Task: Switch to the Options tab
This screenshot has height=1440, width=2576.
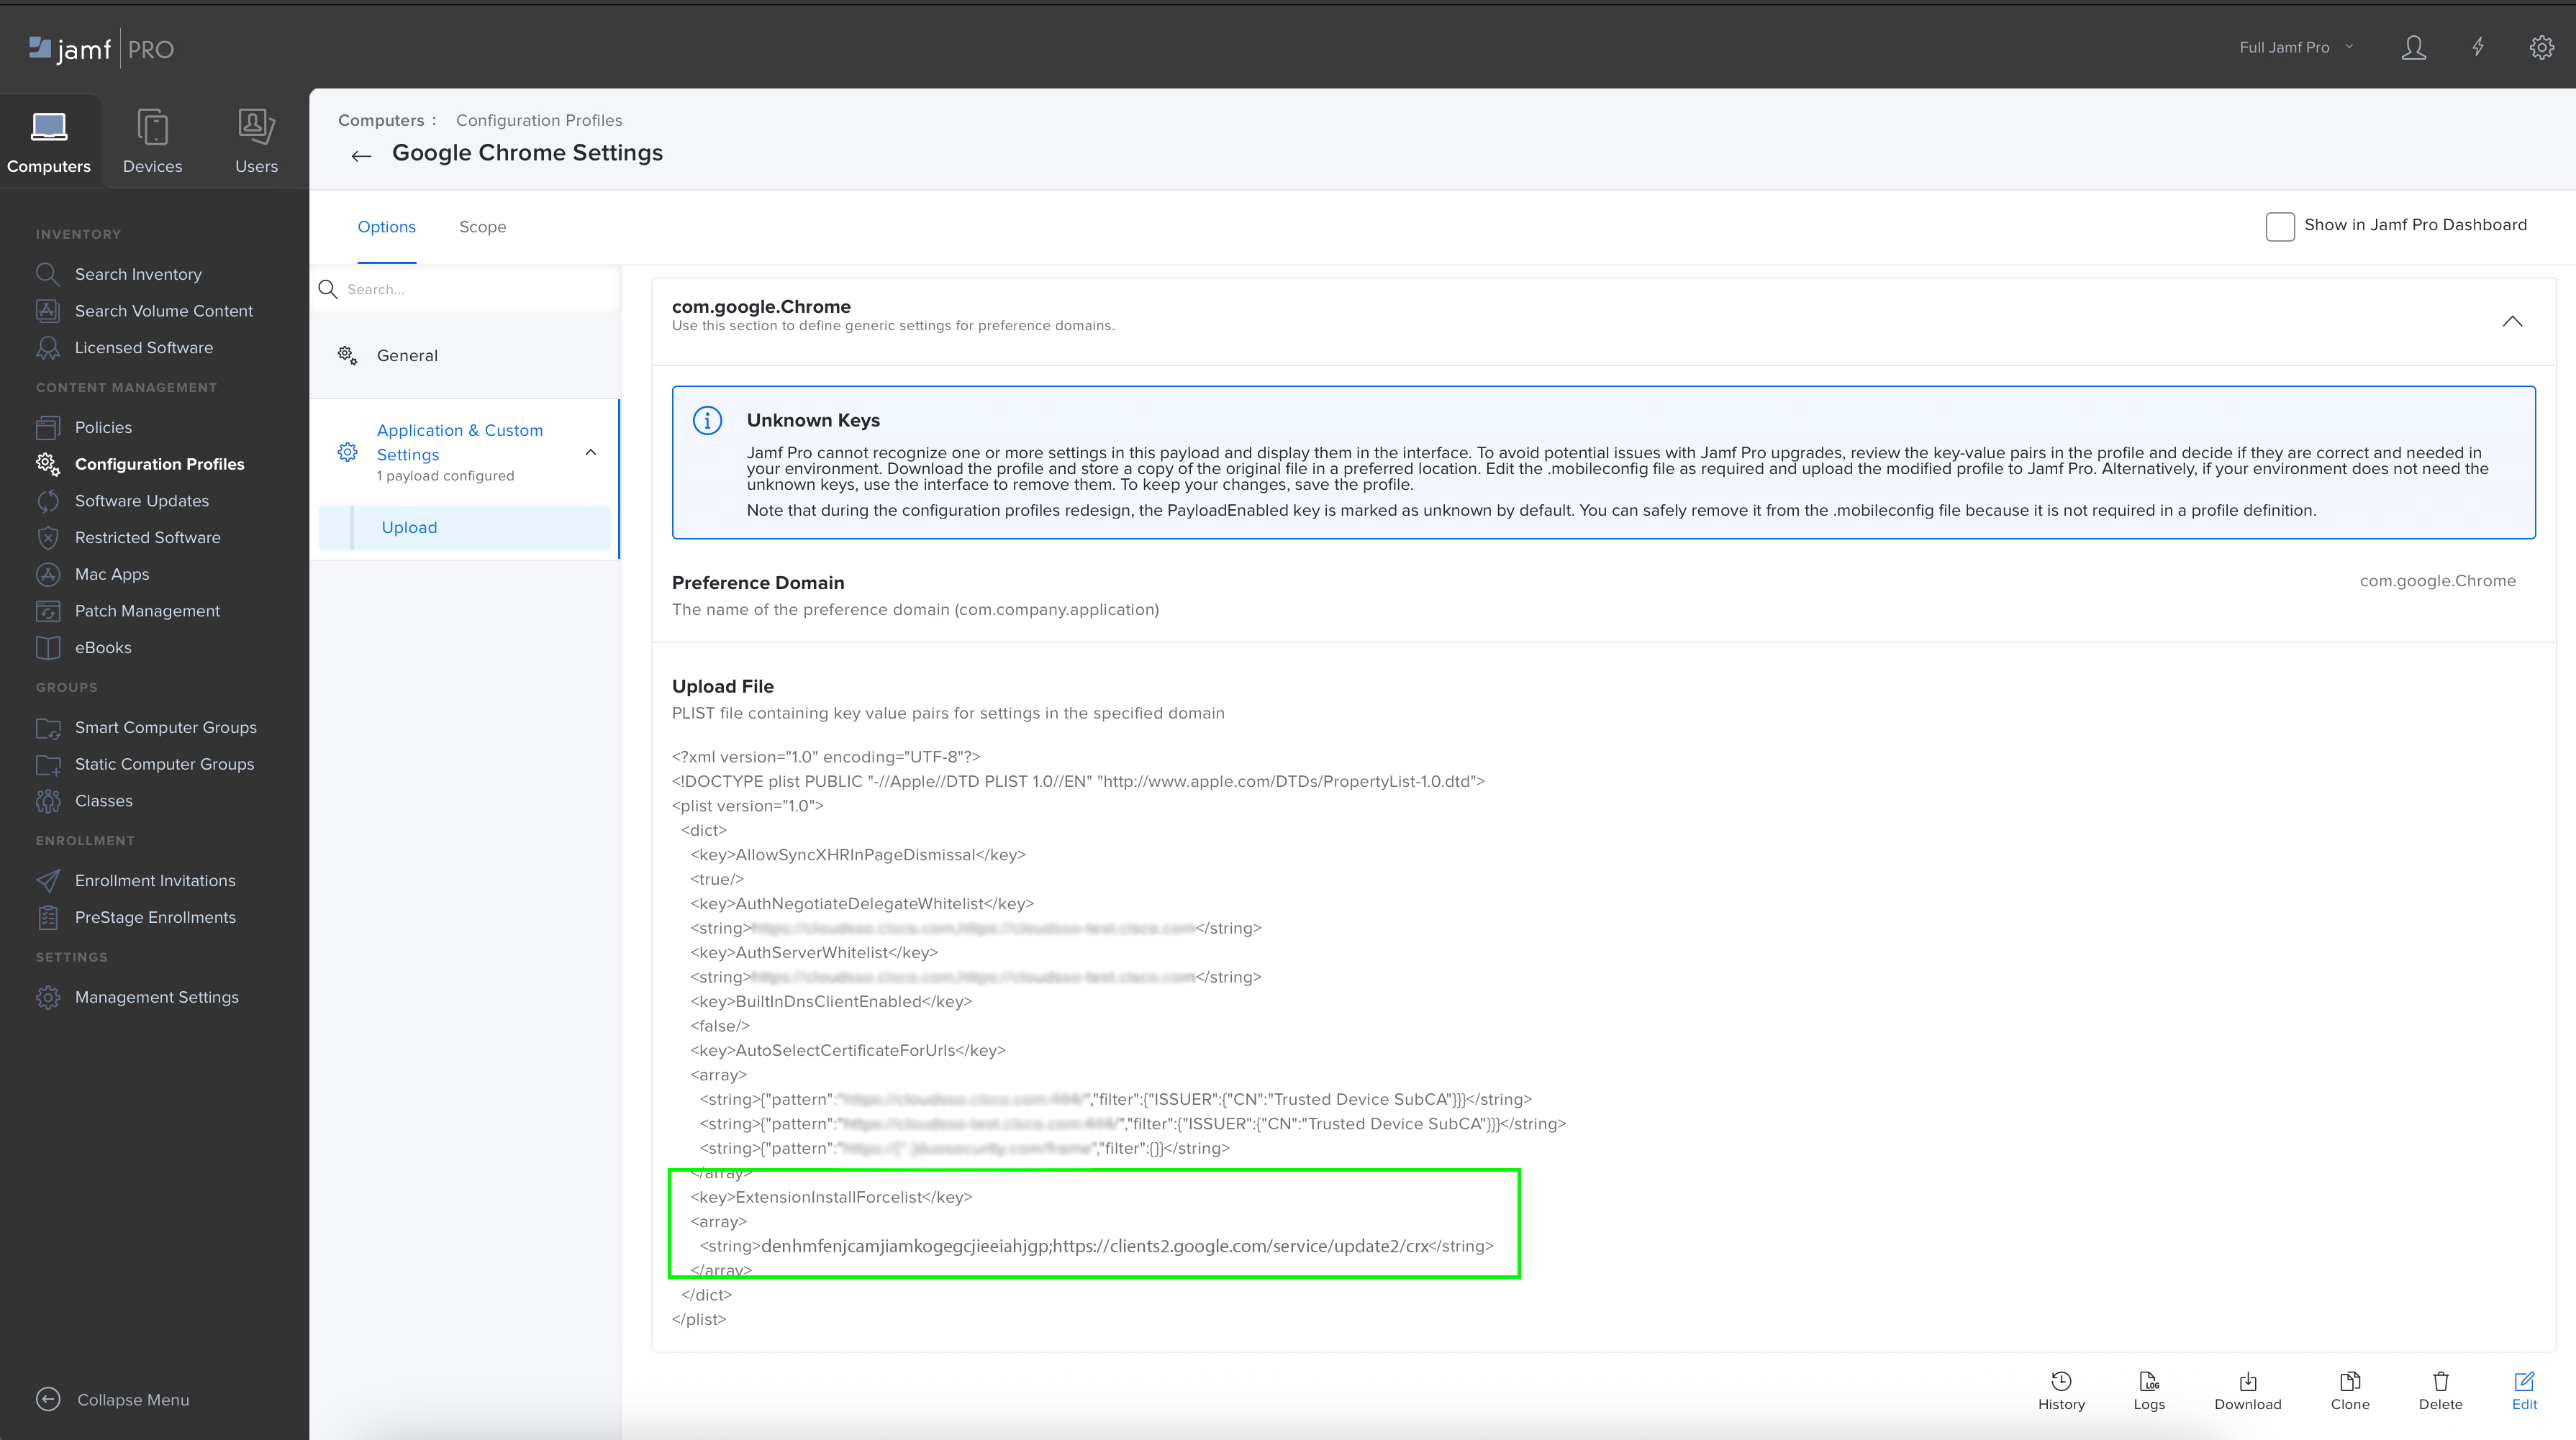Action: click(x=386, y=227)
